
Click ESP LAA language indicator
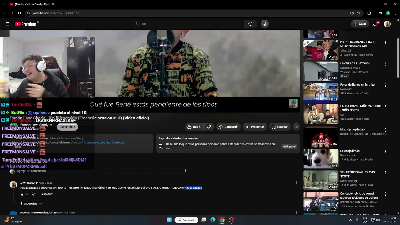365,220
